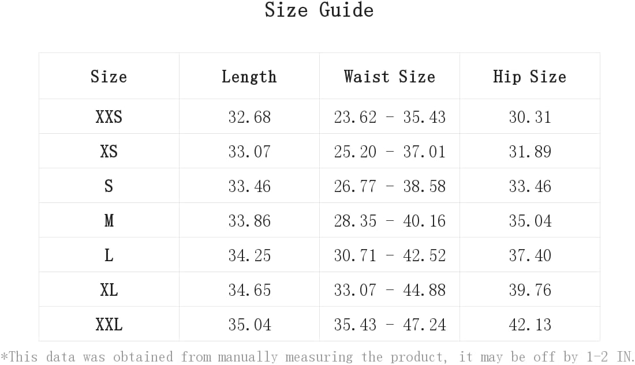Viewport: 635px width, 365px height.
Task: Click hip size value 35.04 for M
Action: click(530, 221)
